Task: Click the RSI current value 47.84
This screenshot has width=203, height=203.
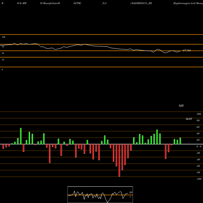Action: pos(187,50)
